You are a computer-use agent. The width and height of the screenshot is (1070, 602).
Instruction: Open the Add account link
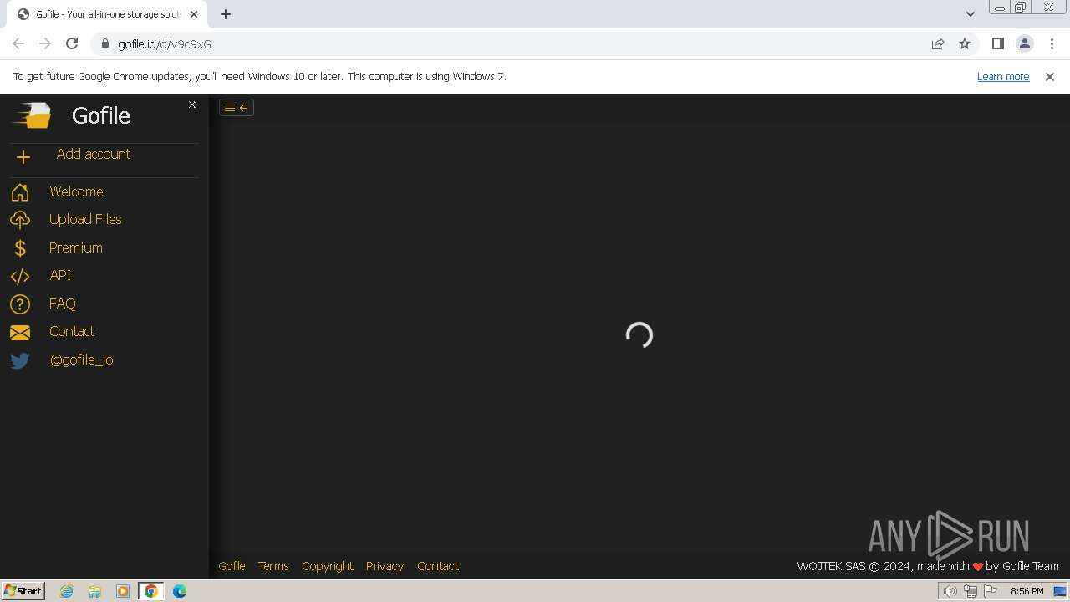tap(94, 154)
